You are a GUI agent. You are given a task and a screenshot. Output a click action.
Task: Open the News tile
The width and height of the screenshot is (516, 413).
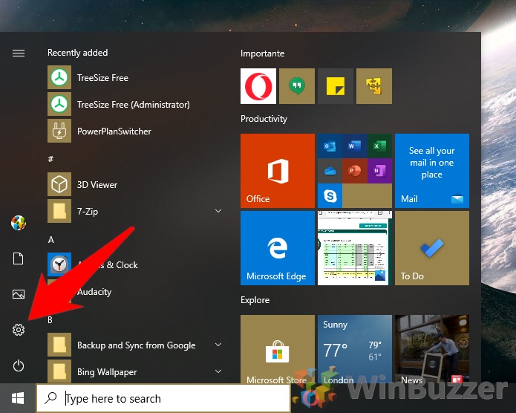(x=432, y=349)
